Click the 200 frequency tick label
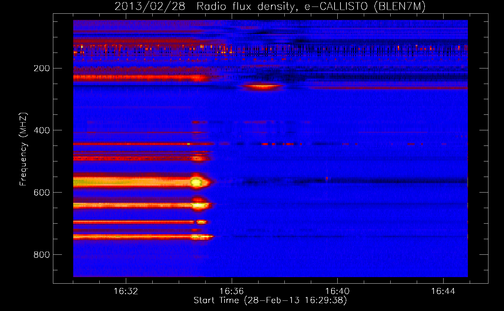Viewport: 504px width, 311px height. click(x=42, y=68)
